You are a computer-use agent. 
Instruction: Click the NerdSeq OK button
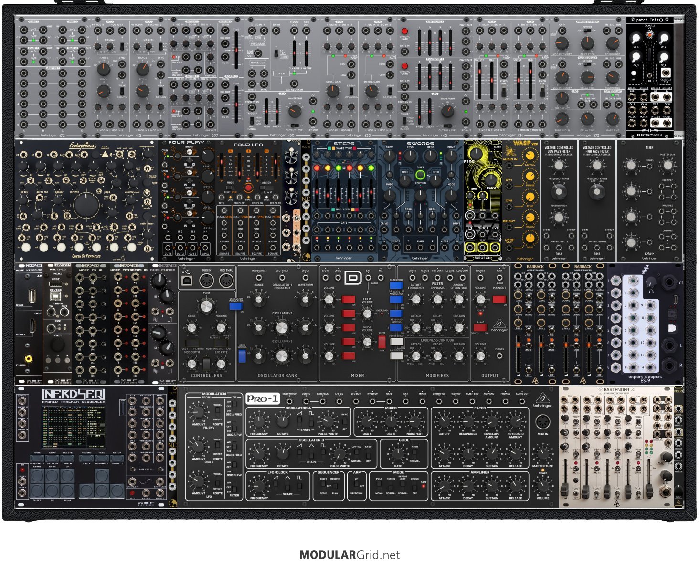point(53,491)
